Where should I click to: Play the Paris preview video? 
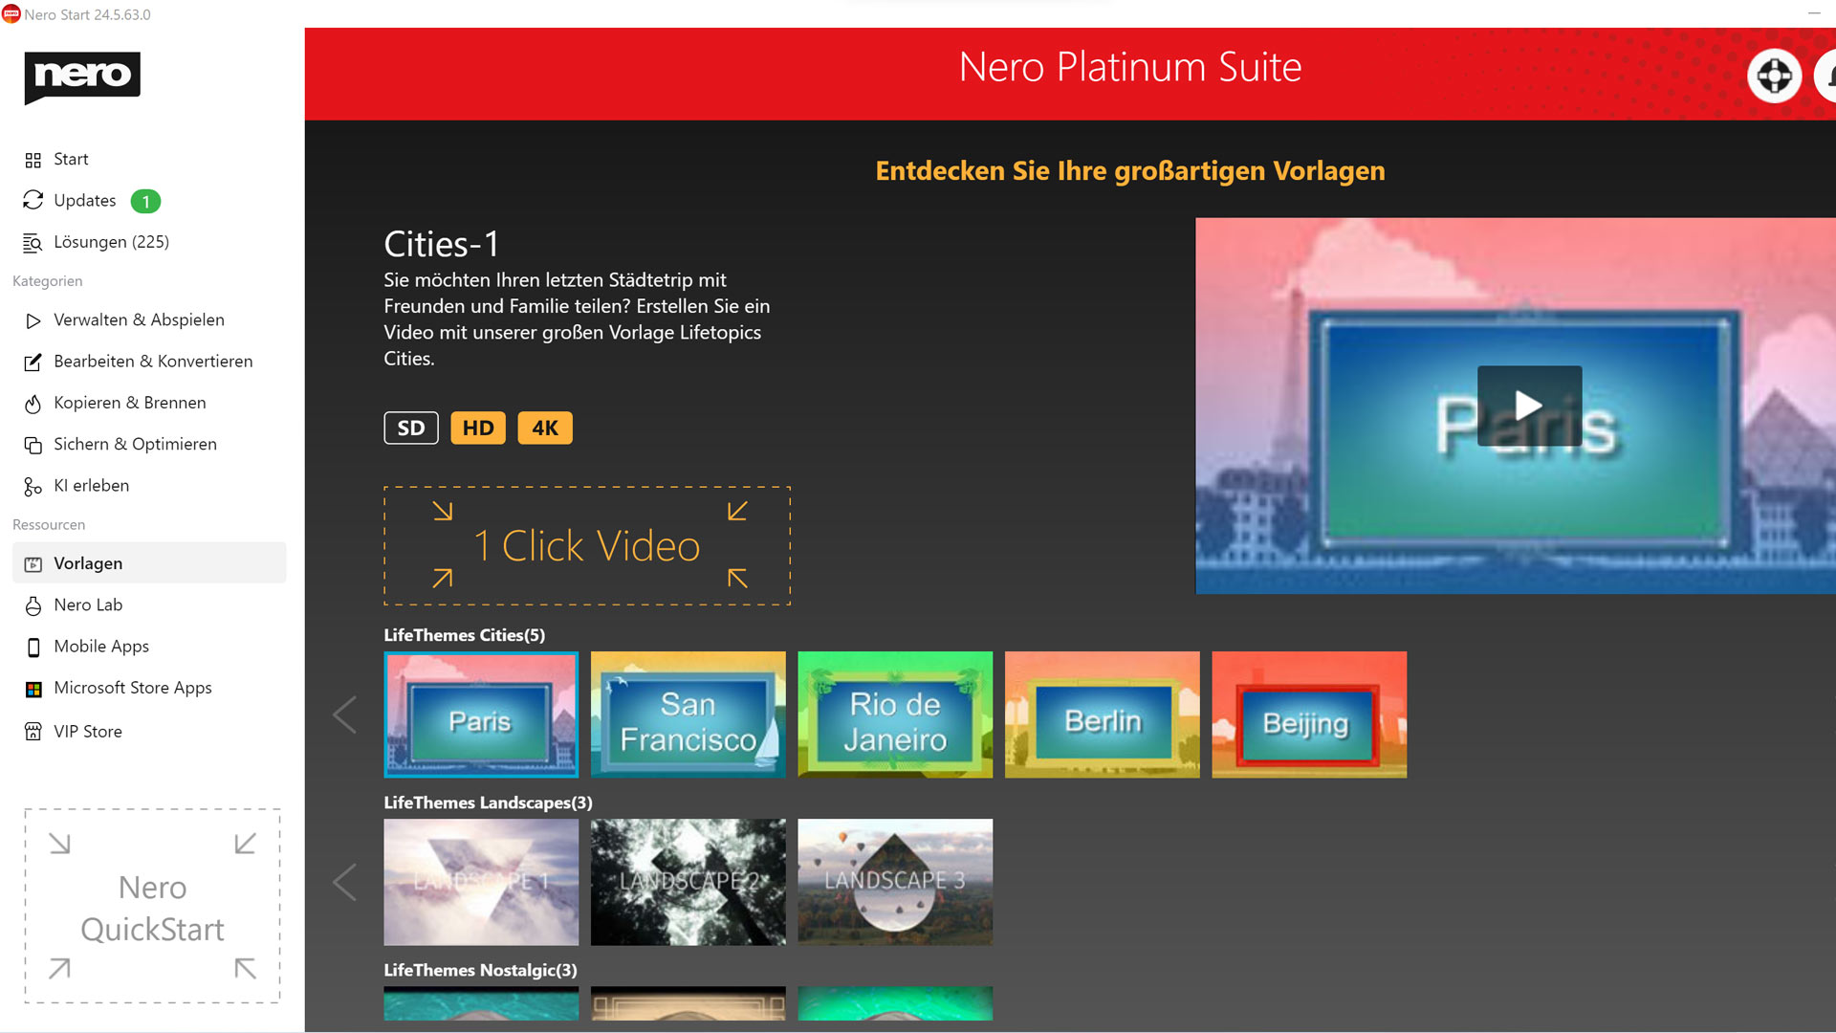(1529, 406)
